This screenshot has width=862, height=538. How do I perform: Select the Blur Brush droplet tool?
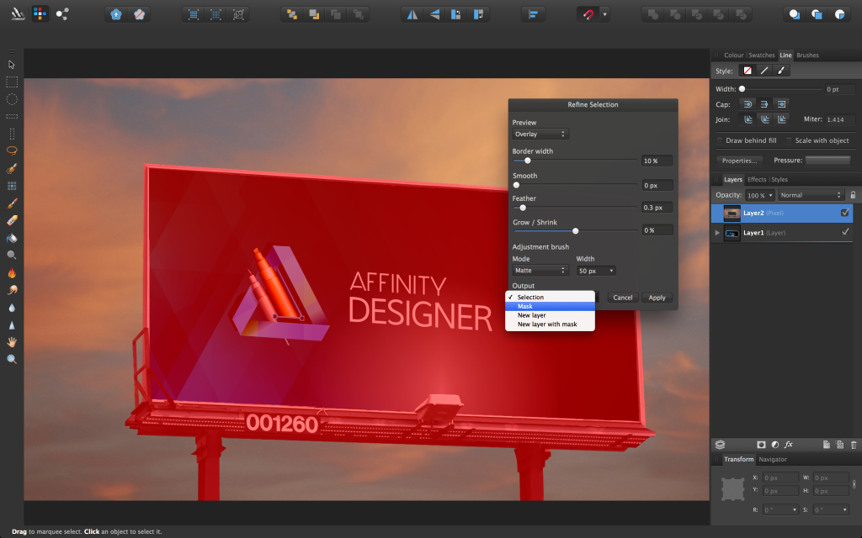[12, 308]
